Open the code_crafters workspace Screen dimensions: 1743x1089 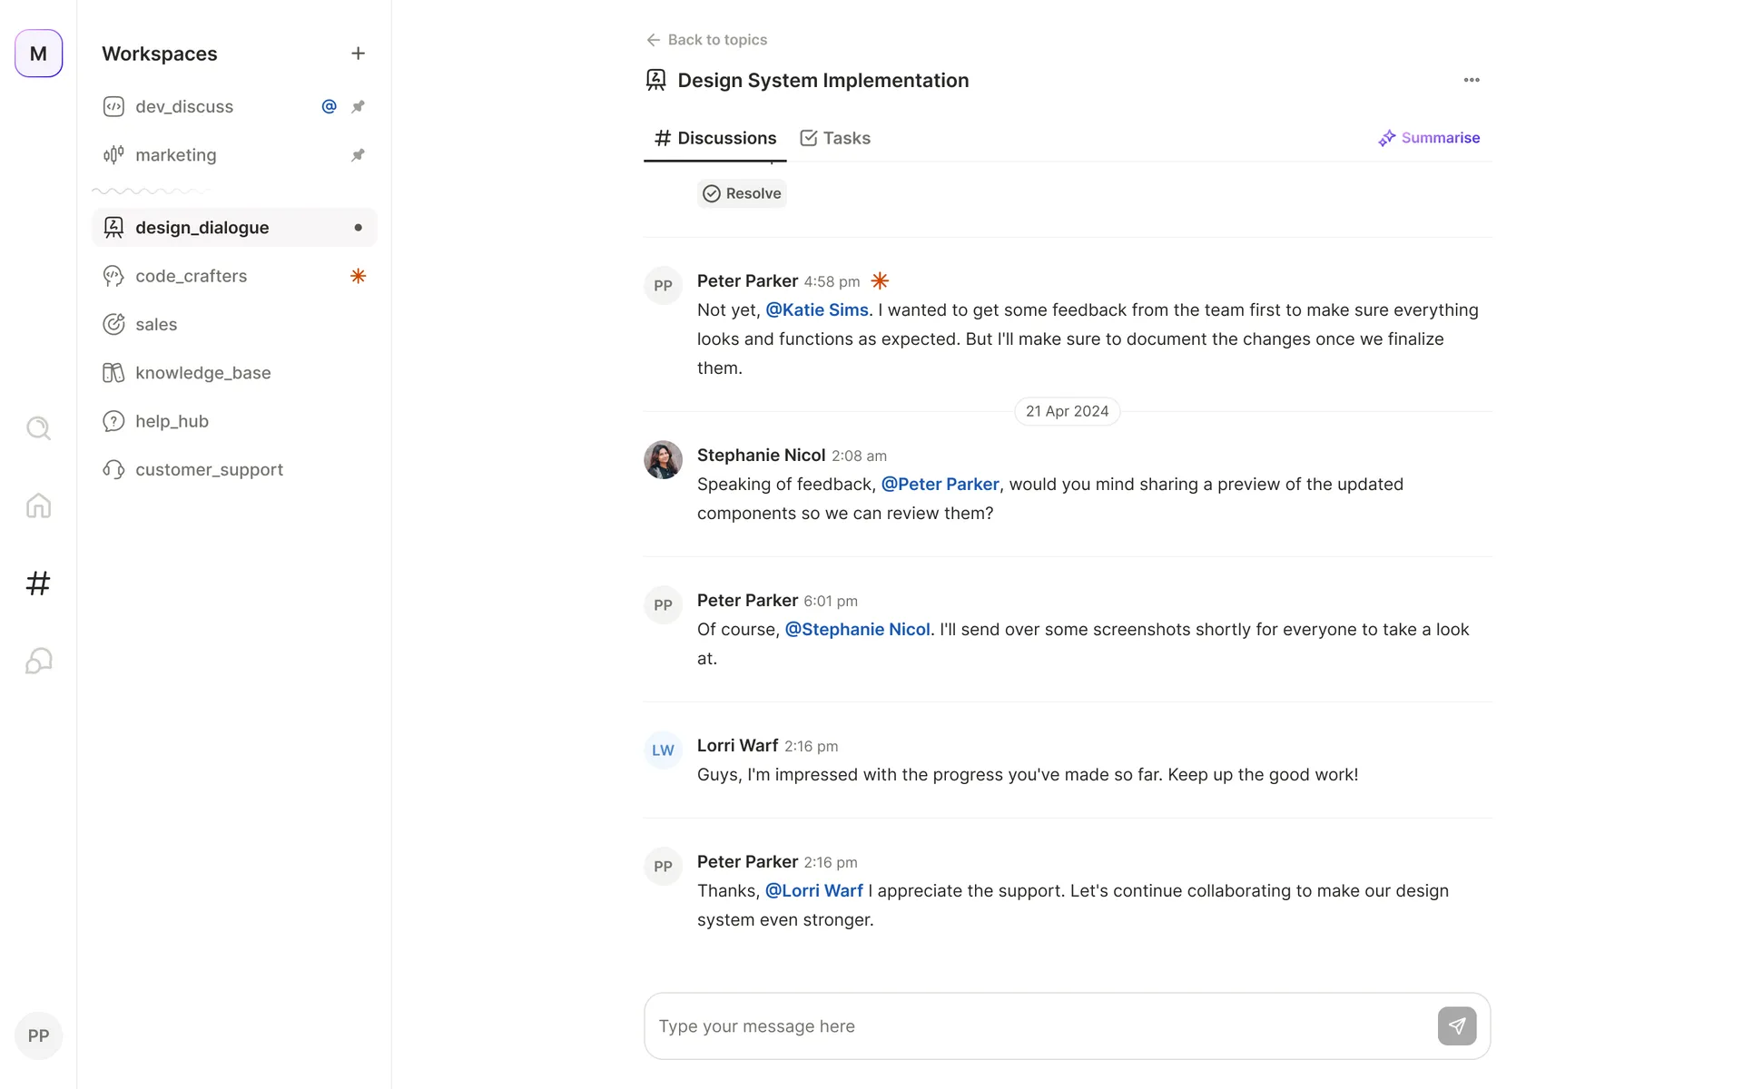click(x=234, y=276)
